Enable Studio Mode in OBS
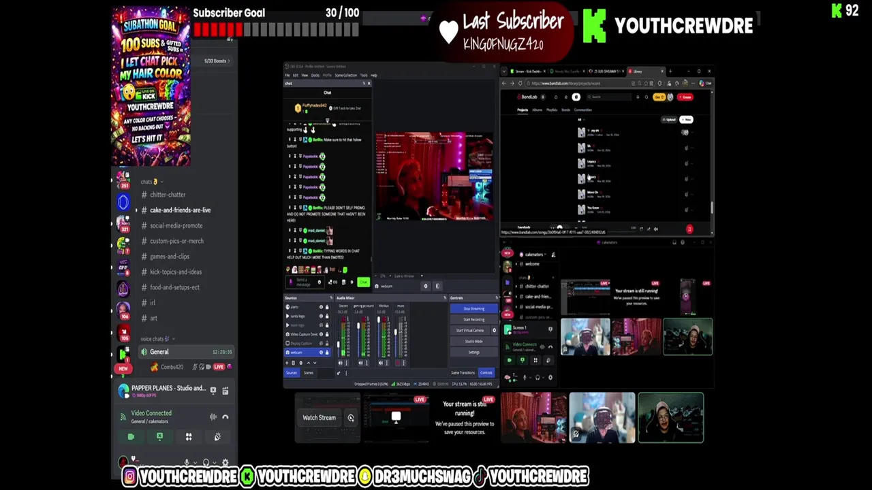 [x=474, y=341]
